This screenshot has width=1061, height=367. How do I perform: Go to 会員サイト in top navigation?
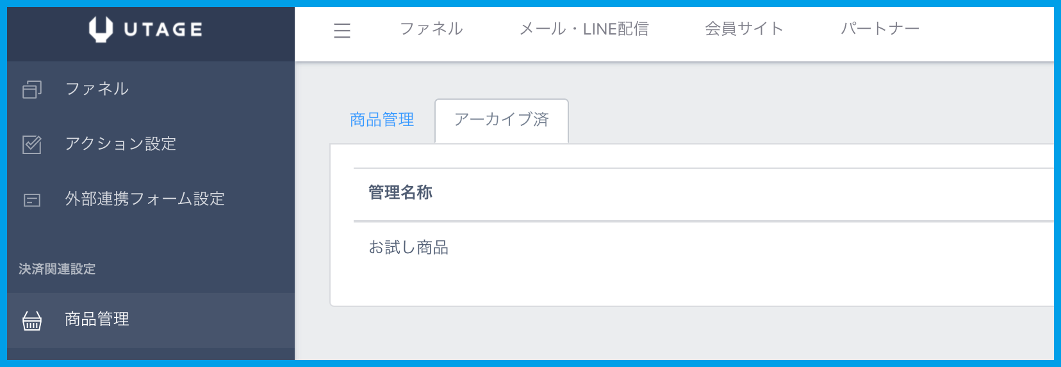pyautogui.click(x=744, y=29)
